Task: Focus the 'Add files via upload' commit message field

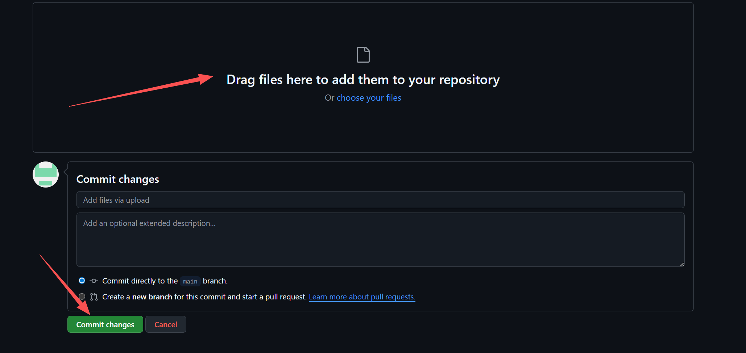Action: [x=380, y=200]
